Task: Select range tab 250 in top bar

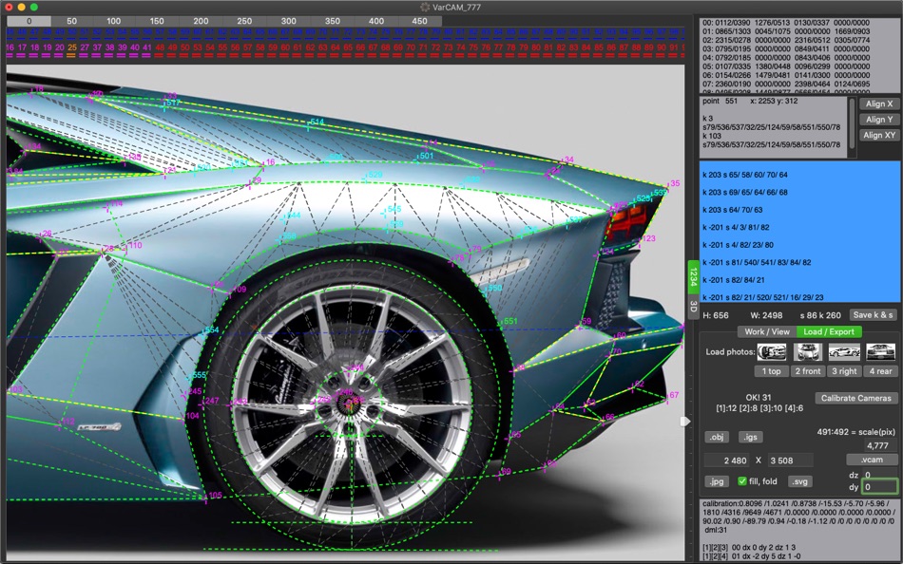Action: coord(244,21)
